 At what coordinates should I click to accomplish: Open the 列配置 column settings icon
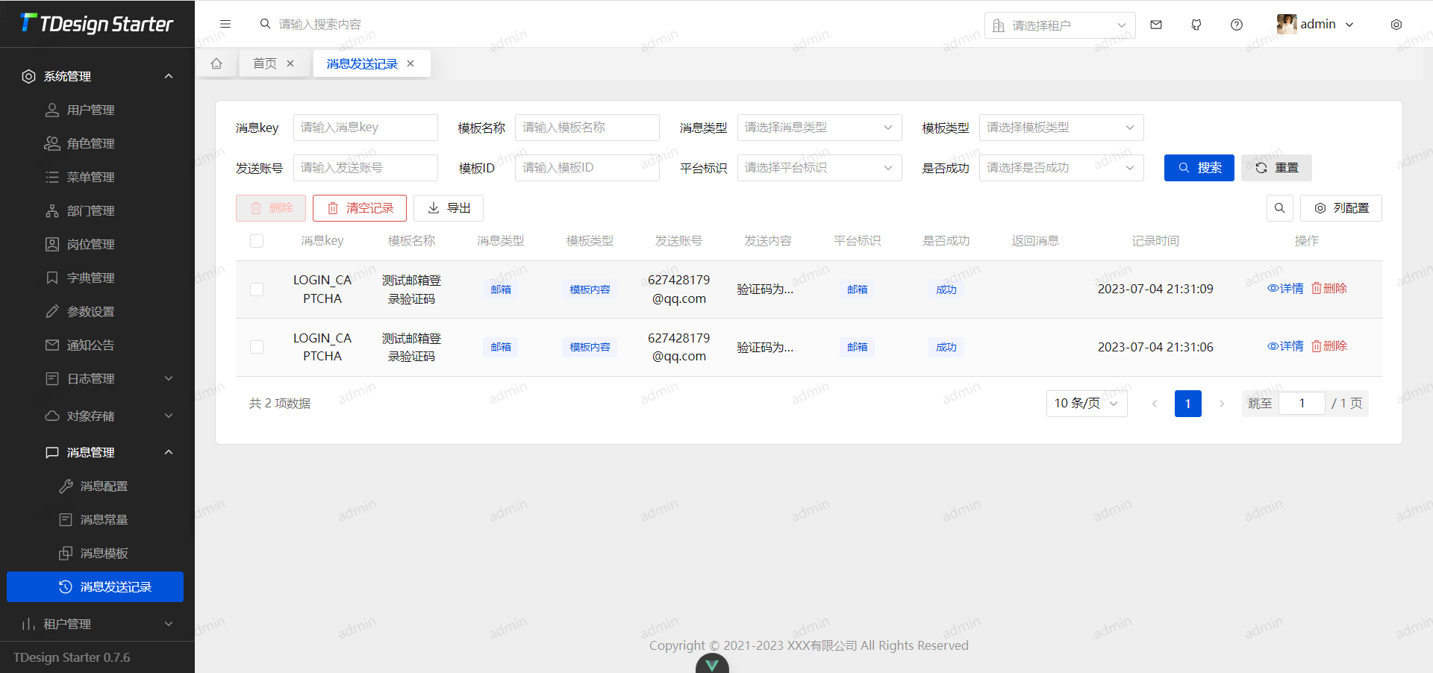pyautogui.click(x=1341, y=208)
